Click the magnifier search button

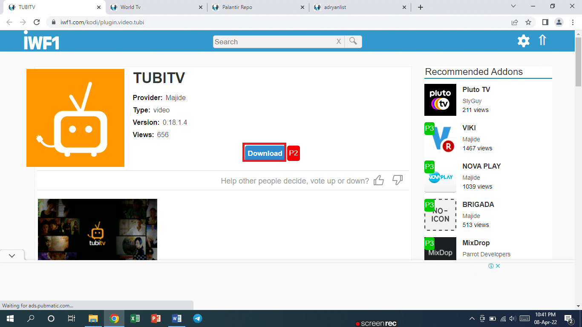[x=353, y=41]
